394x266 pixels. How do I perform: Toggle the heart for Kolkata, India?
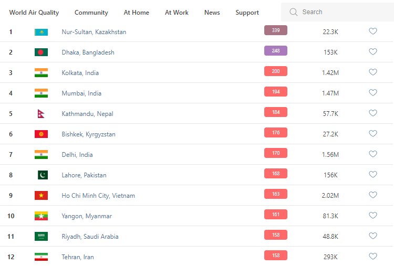coord(373,72)
